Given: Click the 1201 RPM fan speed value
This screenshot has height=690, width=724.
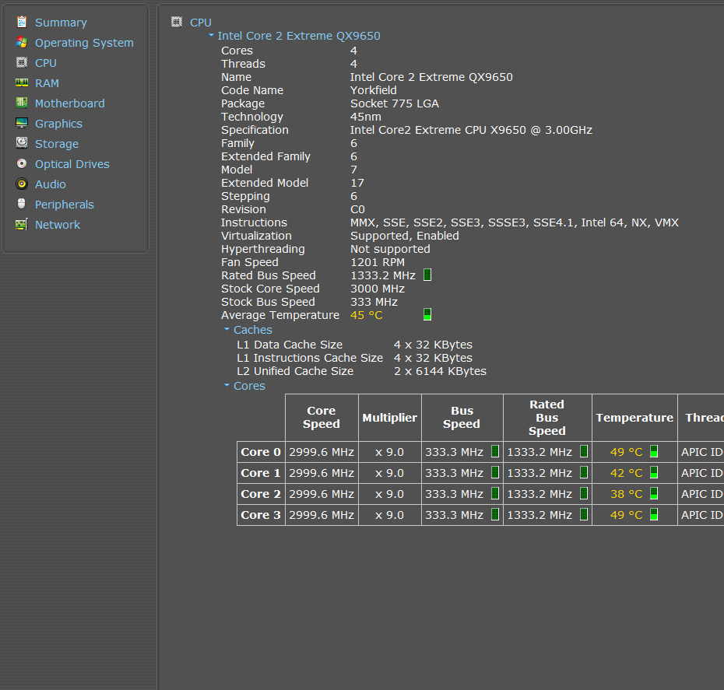Looking at the screenshot, I should pyautogui.click(x=378, y=262).
